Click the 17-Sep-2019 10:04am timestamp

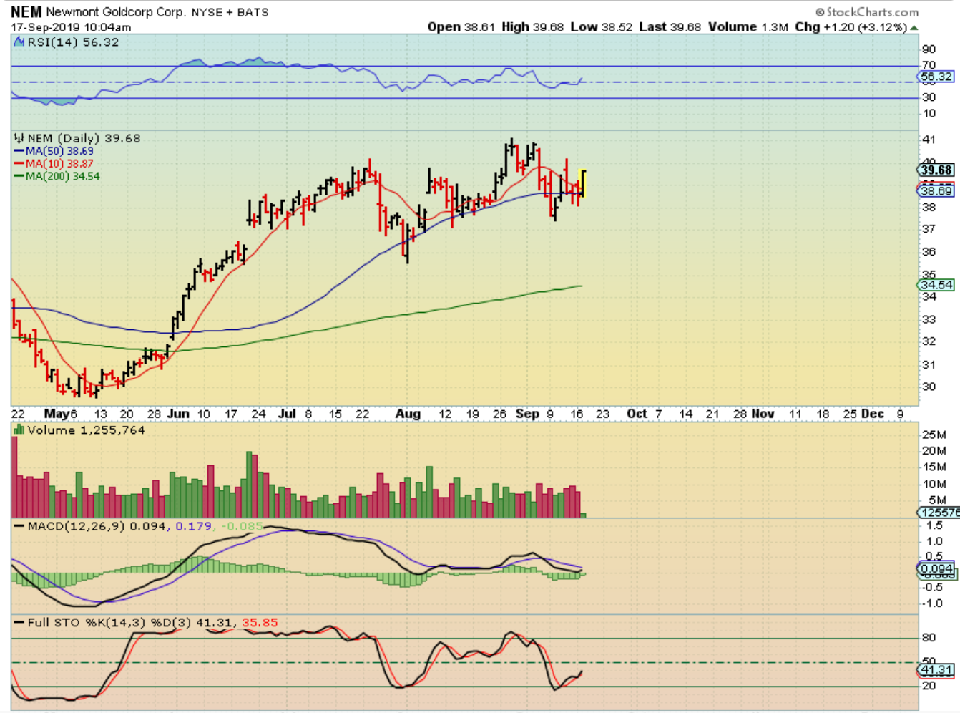(71, 27)
